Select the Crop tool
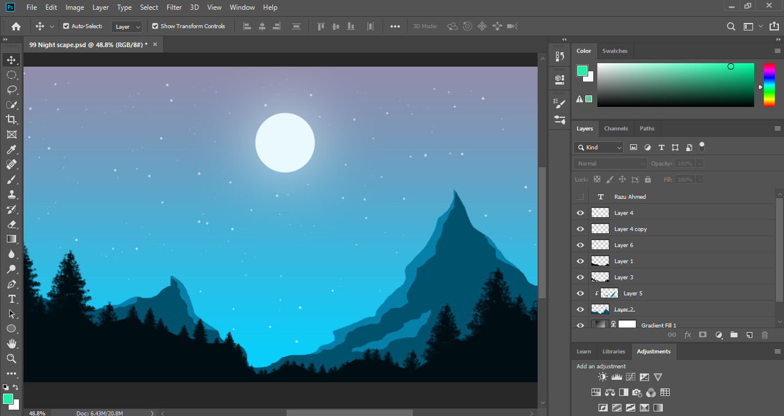Image resolution: width=784 pixels, height=416 pixels. coord(11,120)
